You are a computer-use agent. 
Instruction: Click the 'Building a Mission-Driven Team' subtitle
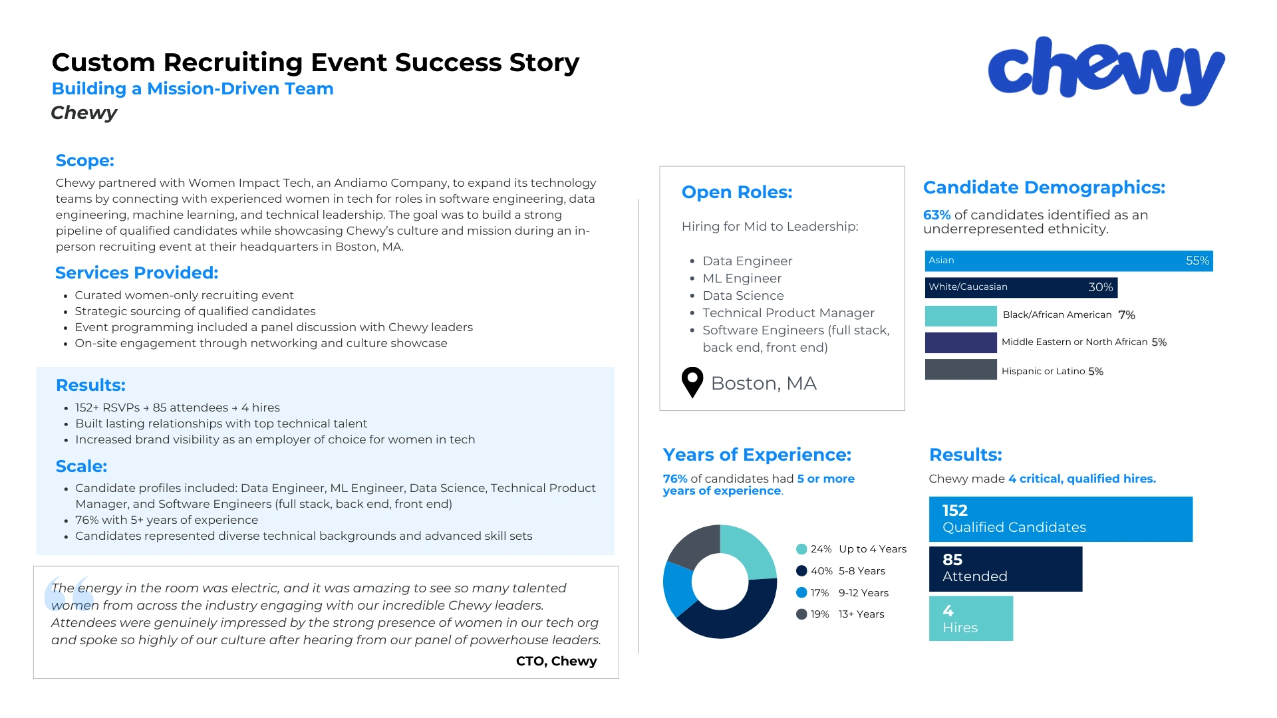[x=193, y=89]
